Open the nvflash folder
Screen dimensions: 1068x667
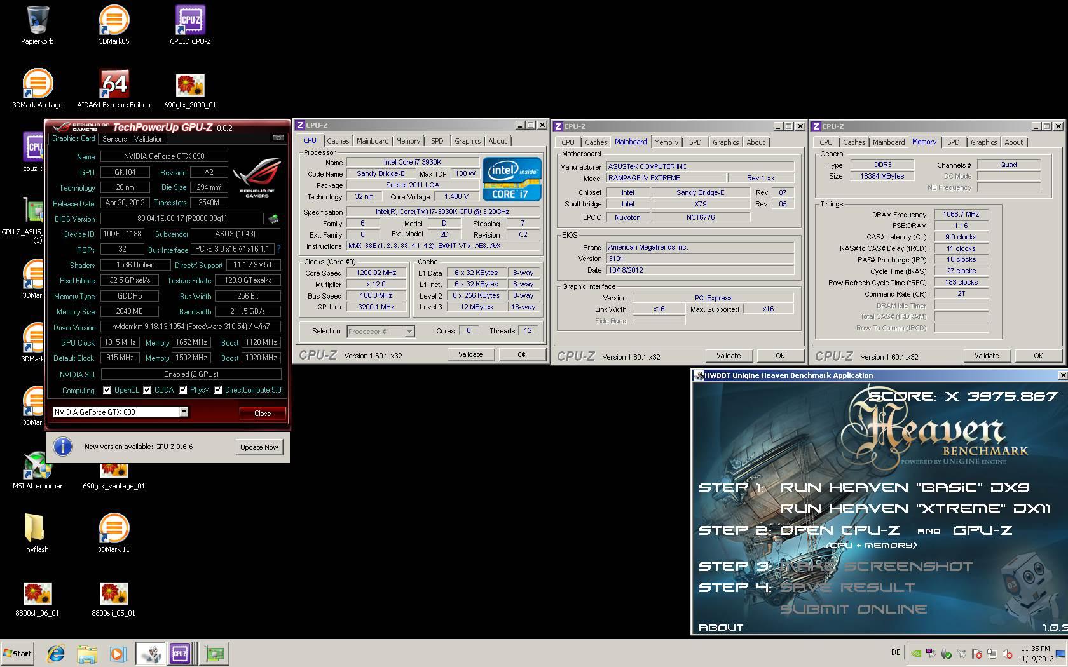click(x=38, y=534)
